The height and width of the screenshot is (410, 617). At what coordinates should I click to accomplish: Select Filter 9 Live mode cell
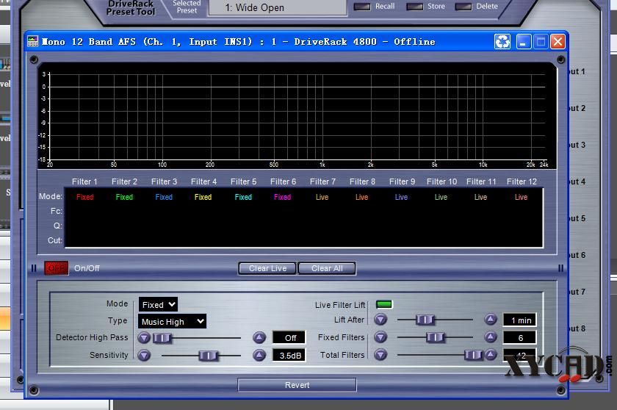pyautogui.click(x=401, y=197)
